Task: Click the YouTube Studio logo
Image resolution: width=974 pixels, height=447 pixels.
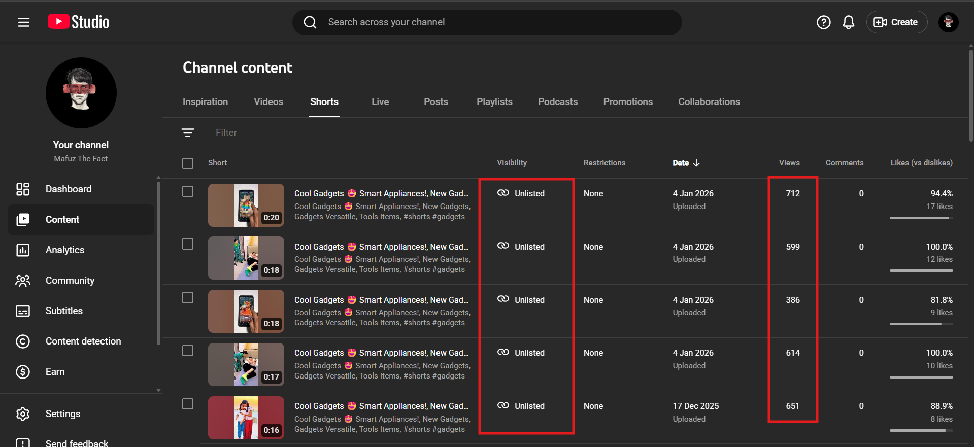Action: [79, 22]
